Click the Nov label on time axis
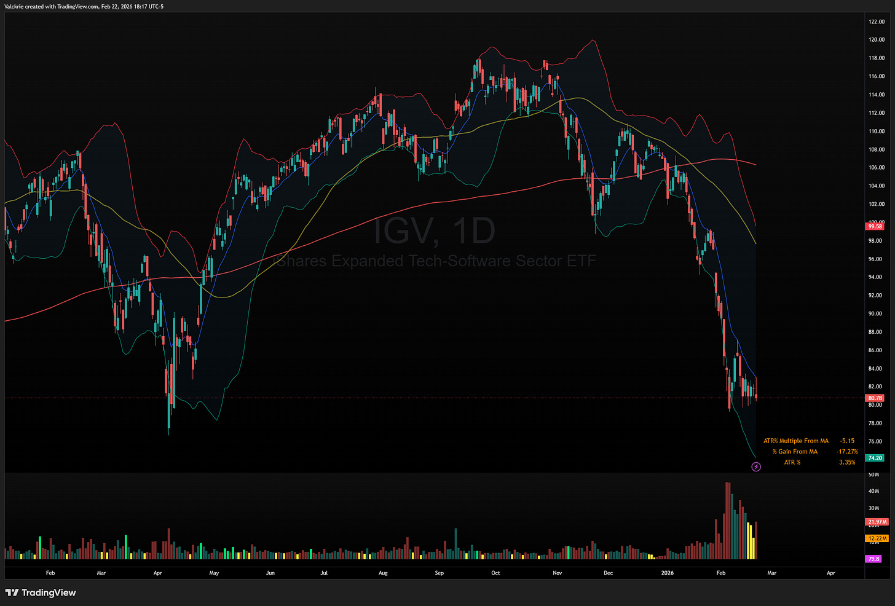The image size is (895, 606). pyautogui.click(x=558, y=573)
